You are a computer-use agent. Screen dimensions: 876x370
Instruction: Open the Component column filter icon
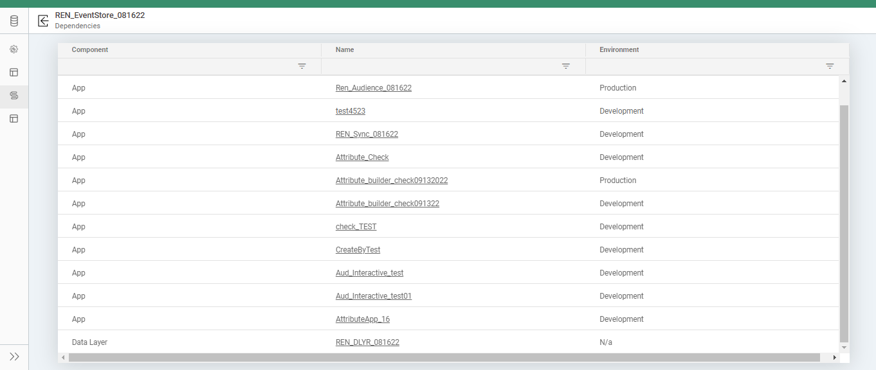click(302, 66)
